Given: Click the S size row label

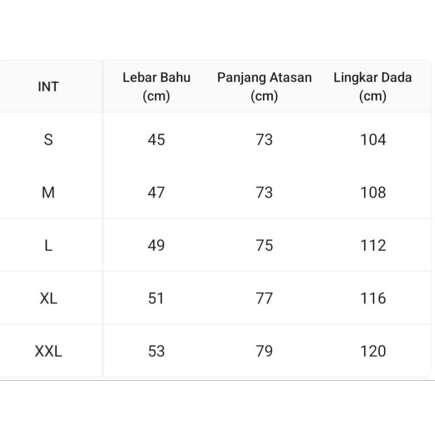Looking at the screenshot, I should point(48,139).
